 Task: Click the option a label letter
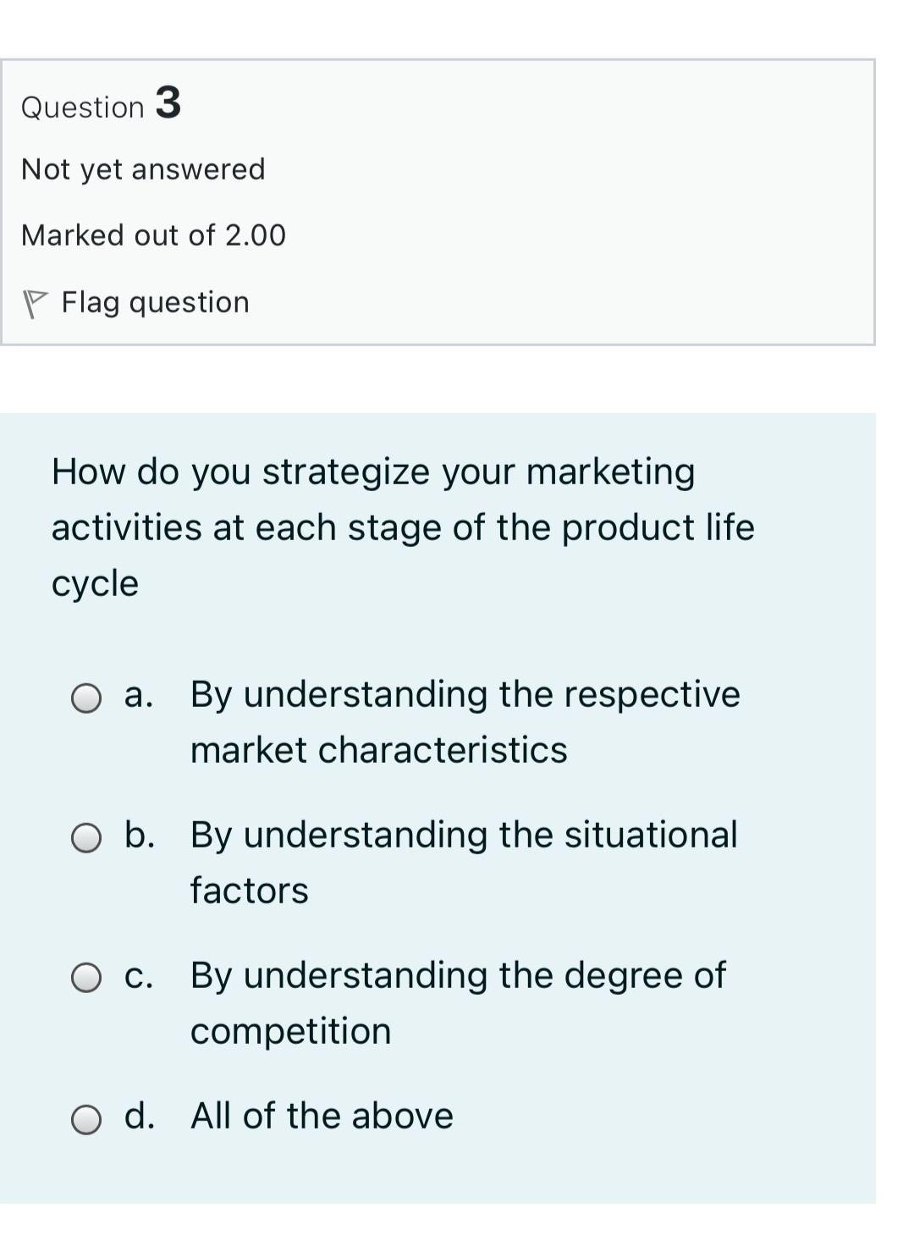click(138, 695)
